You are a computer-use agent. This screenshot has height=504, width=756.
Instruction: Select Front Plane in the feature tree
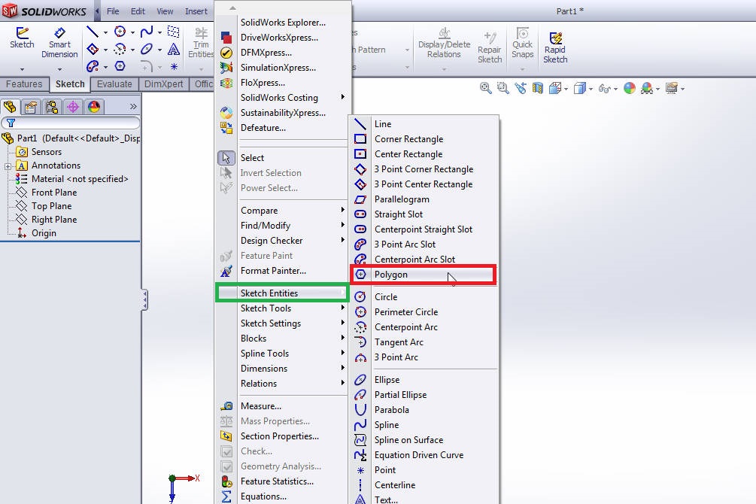[54, 193]
